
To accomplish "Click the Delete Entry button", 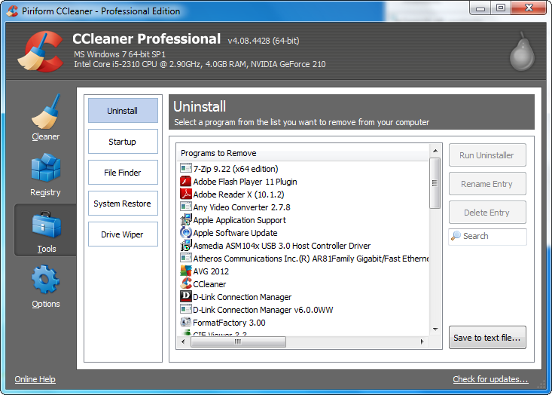I will coord(487,213).
